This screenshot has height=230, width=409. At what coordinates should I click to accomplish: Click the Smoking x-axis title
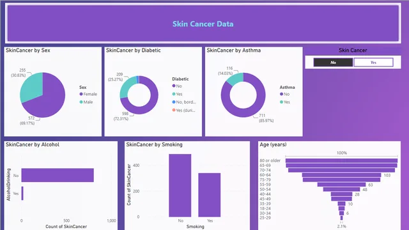pyautogui.click(x=195, y=226)
